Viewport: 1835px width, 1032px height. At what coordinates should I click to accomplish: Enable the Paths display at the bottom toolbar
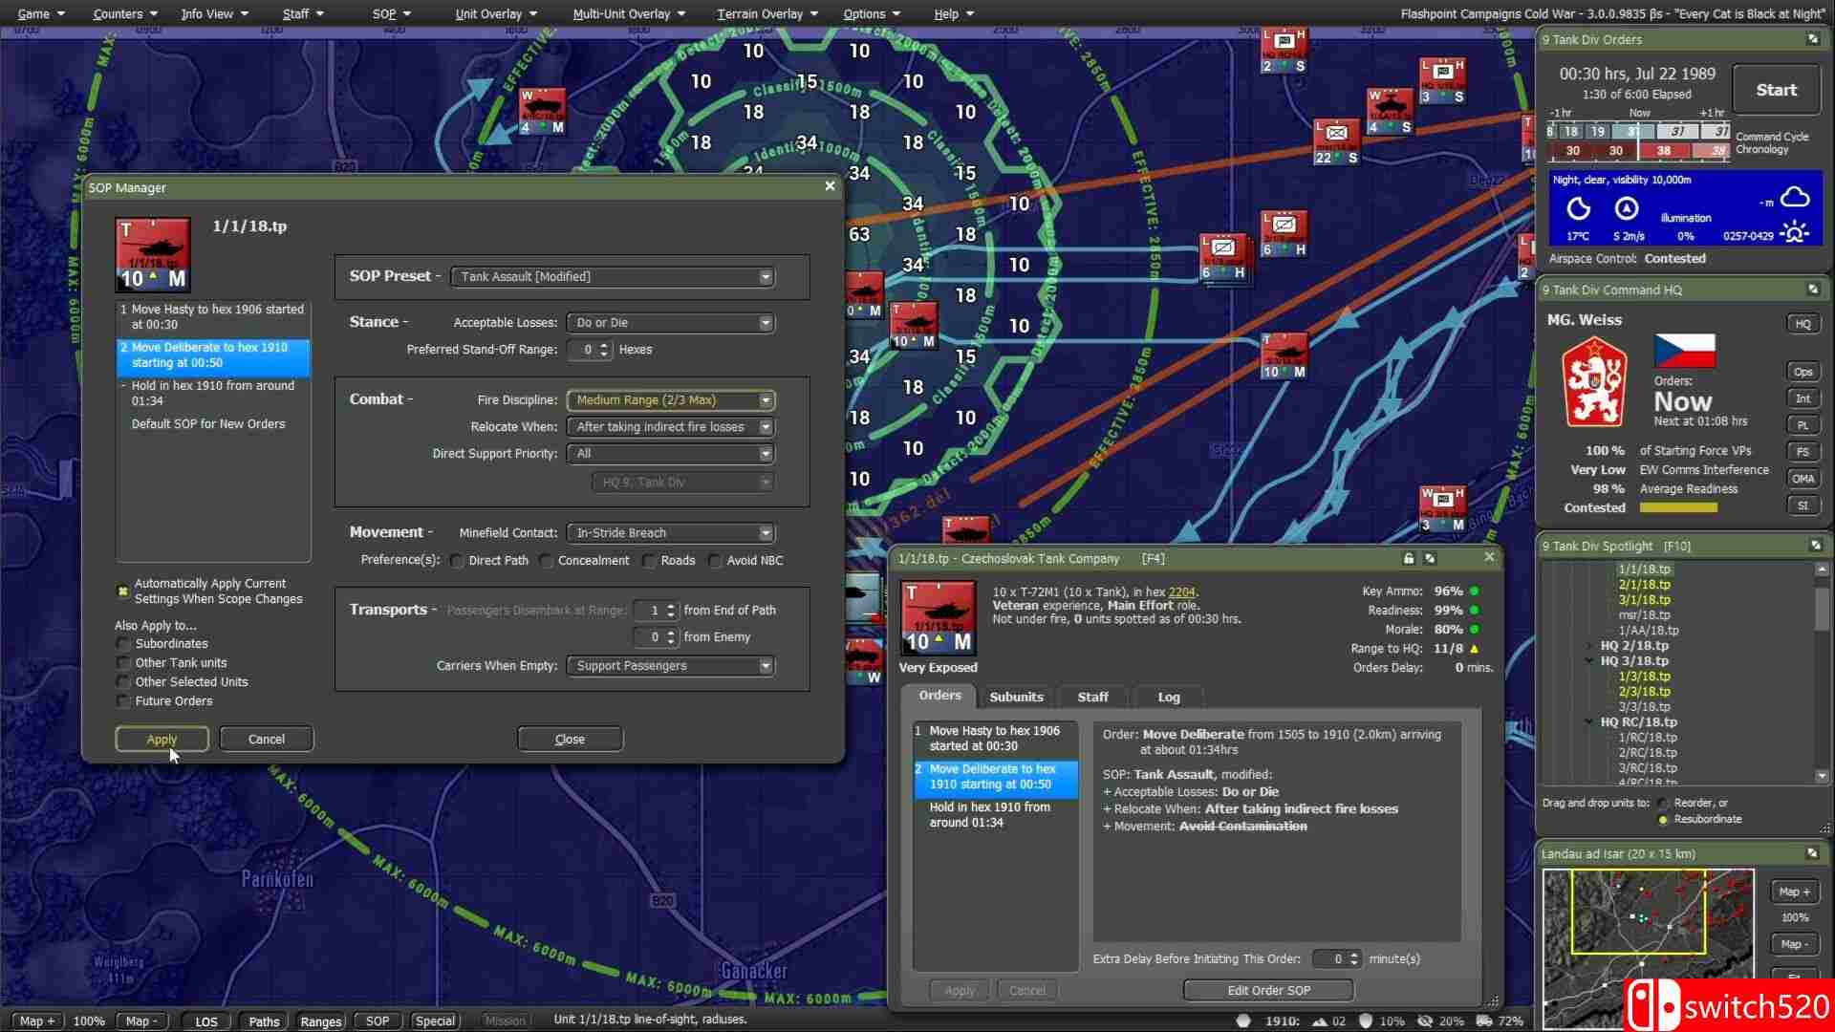(x=263, y=1021)
